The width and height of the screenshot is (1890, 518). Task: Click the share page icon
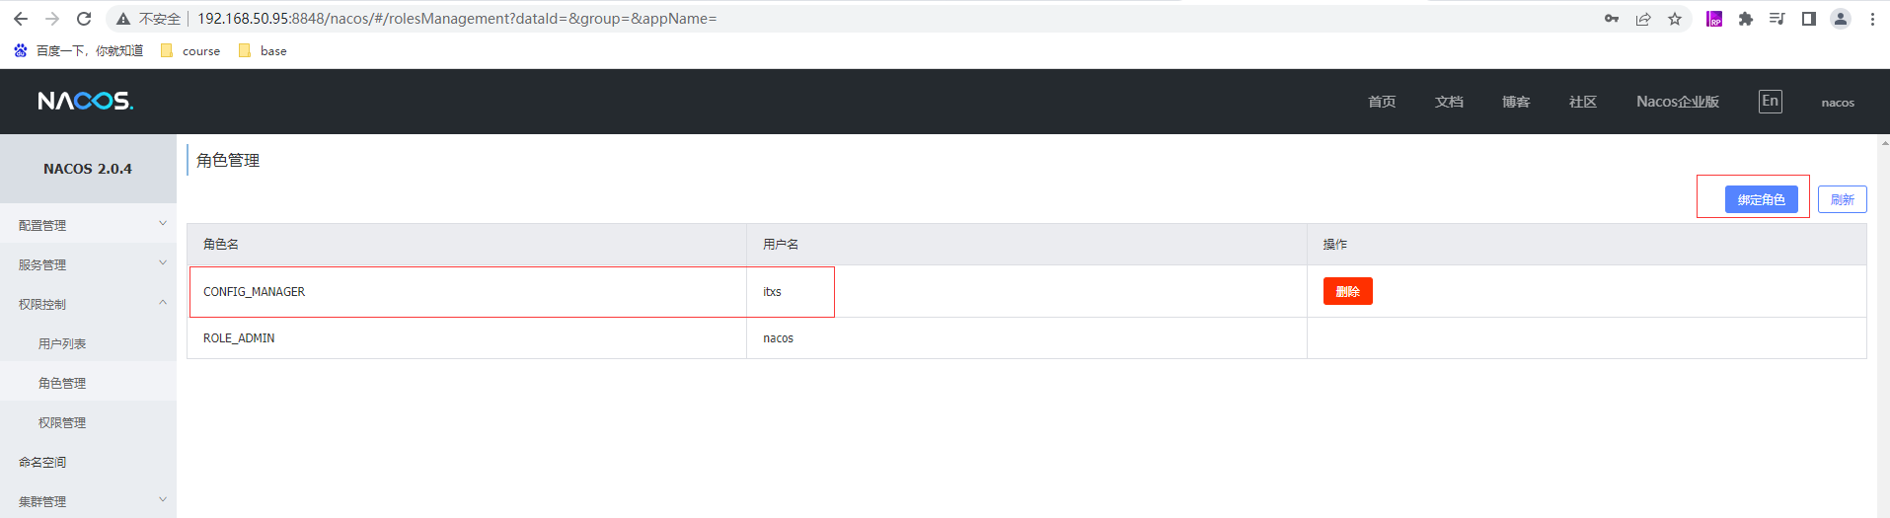click(x=1643, y=19)
